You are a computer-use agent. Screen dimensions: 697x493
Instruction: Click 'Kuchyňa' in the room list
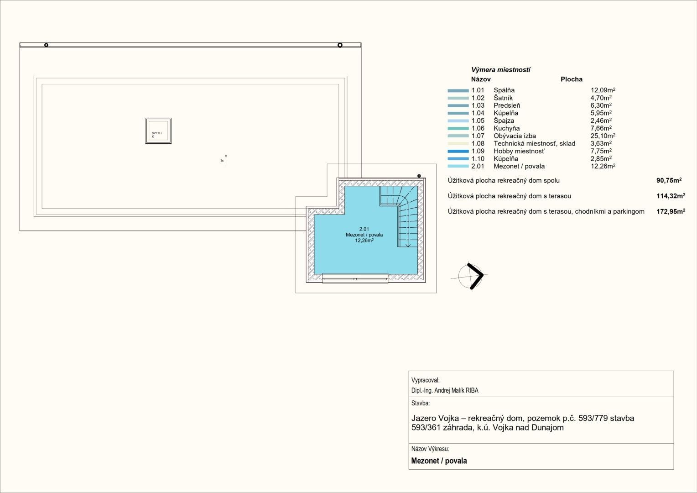pos(507,128)
